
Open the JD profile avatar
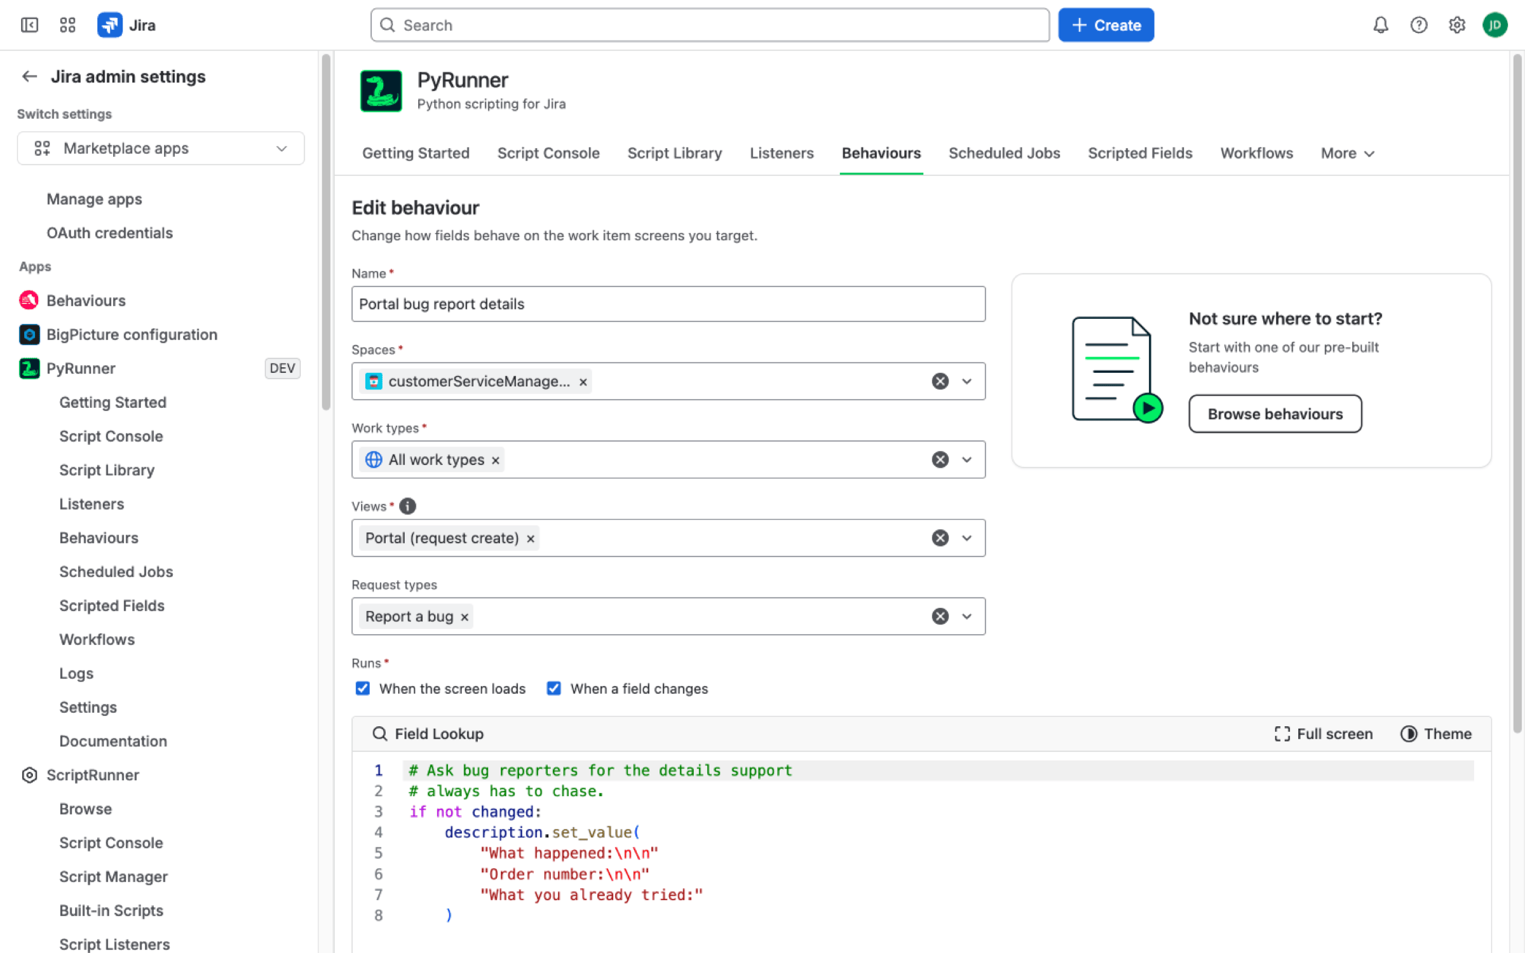click(1495, 25)
